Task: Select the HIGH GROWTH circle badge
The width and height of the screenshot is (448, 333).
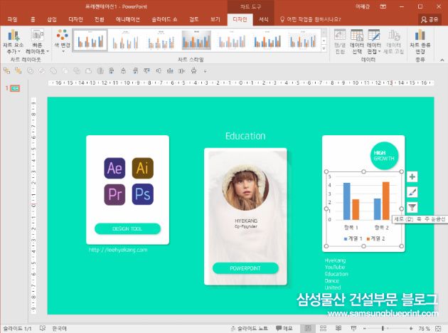Action: [384, 156]
